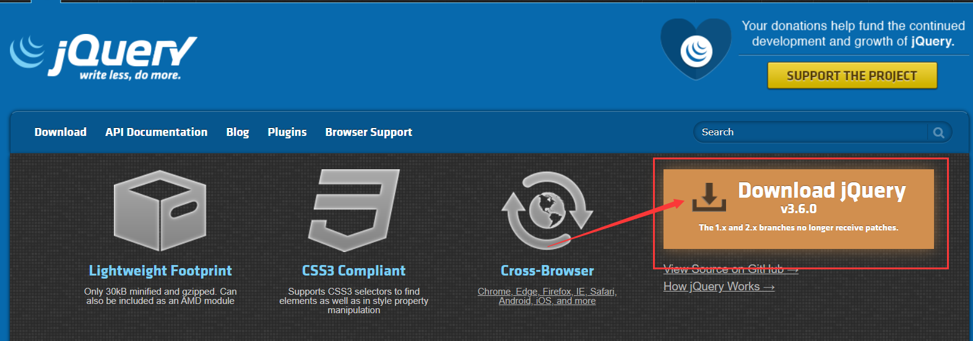Open the Plugins nav item

coord(287,132)
